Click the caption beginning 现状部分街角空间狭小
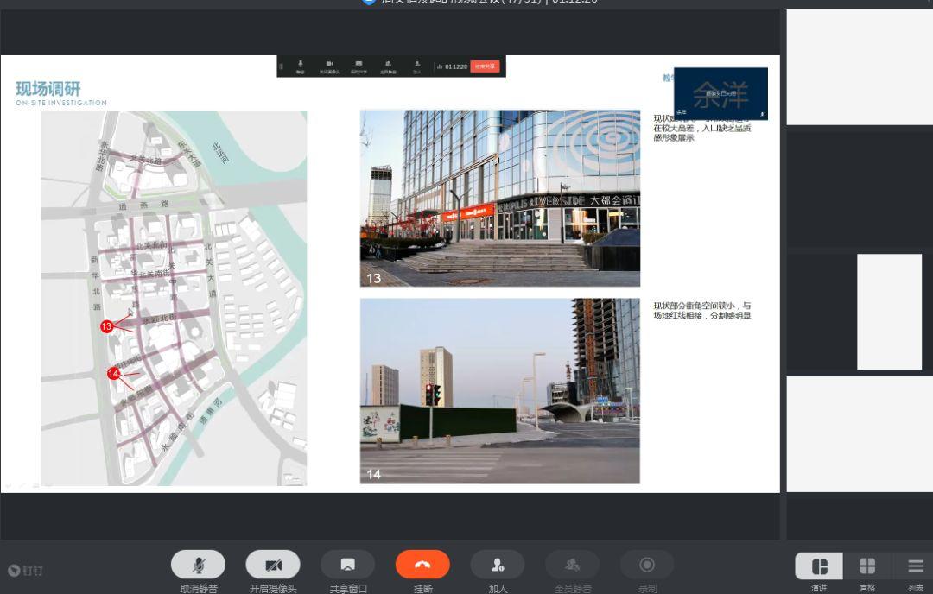933x594 pixels. (702, 310)
